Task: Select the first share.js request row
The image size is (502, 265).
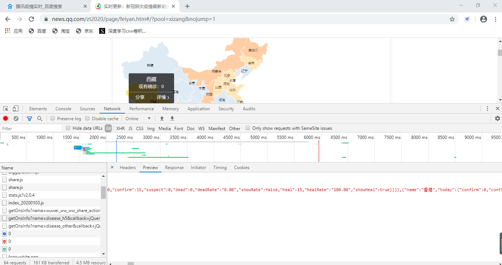Action: [x=50, y=180]
